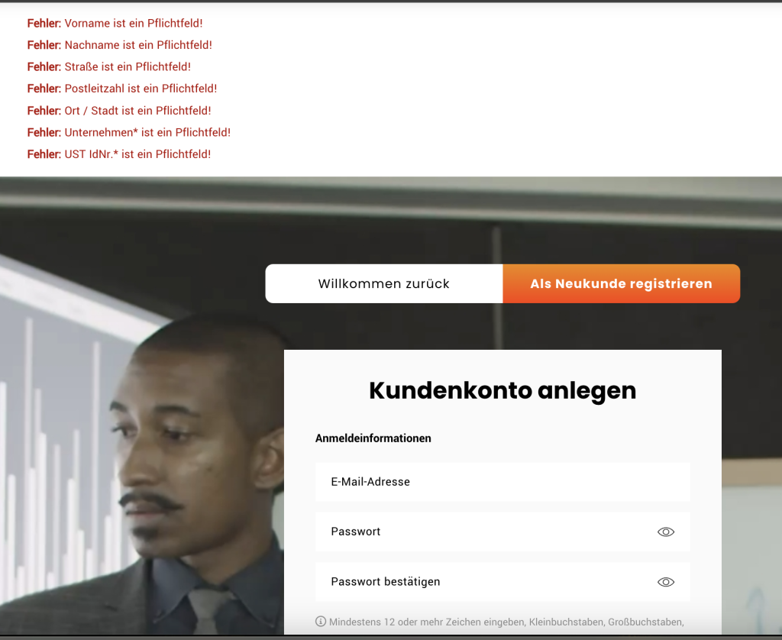Select the Unternehmen* Pflichtfeld error line
This screenshot has width=782, height=640.
pyautogui.click(x=129, y=133)
